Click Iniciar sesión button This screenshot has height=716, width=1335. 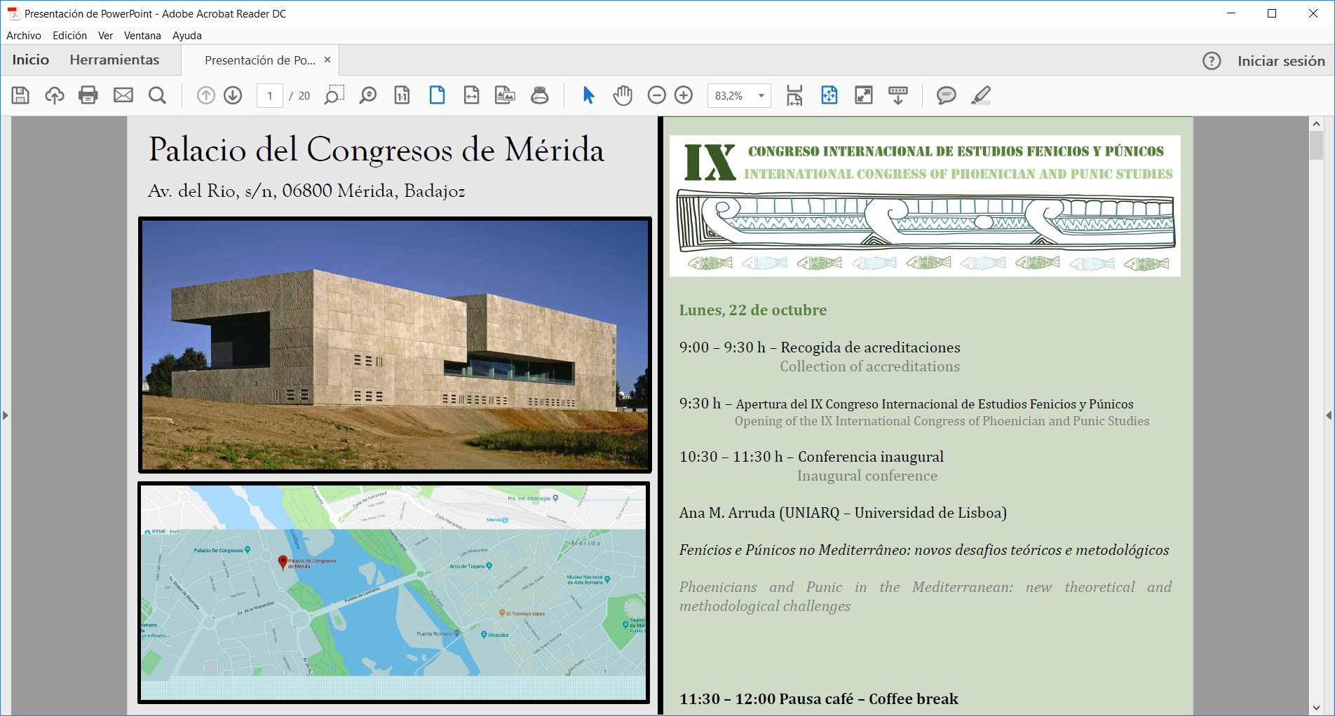(x=1280, y=61)
